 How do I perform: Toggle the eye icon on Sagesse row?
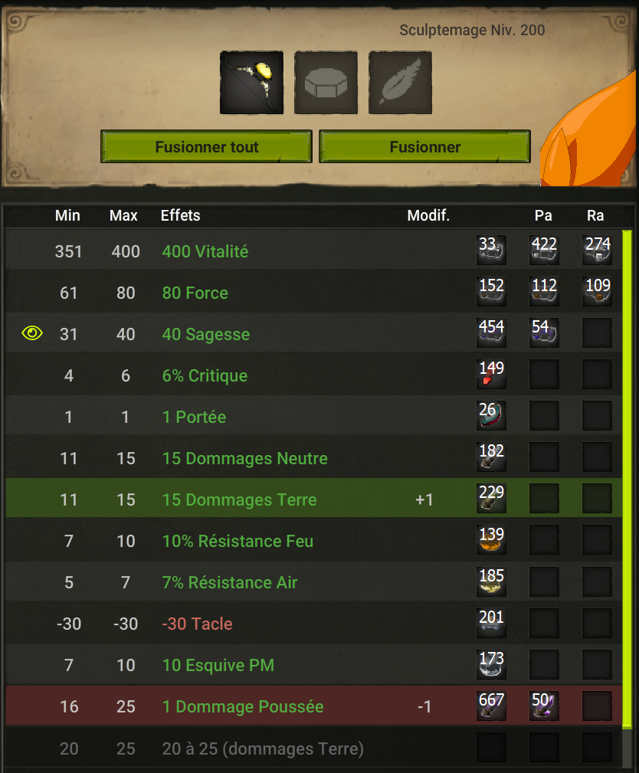click(32, 333)
